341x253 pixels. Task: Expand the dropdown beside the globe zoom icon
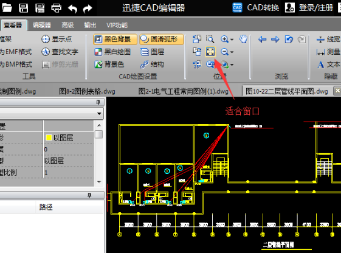click(x=232, y=65)
